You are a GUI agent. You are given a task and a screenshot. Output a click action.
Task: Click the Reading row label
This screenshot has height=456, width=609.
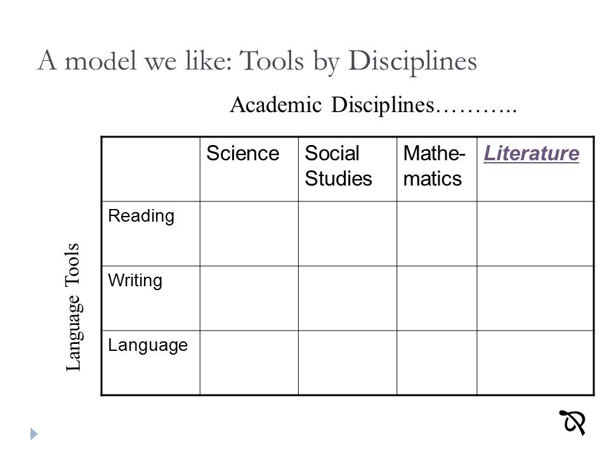(141, 216)
